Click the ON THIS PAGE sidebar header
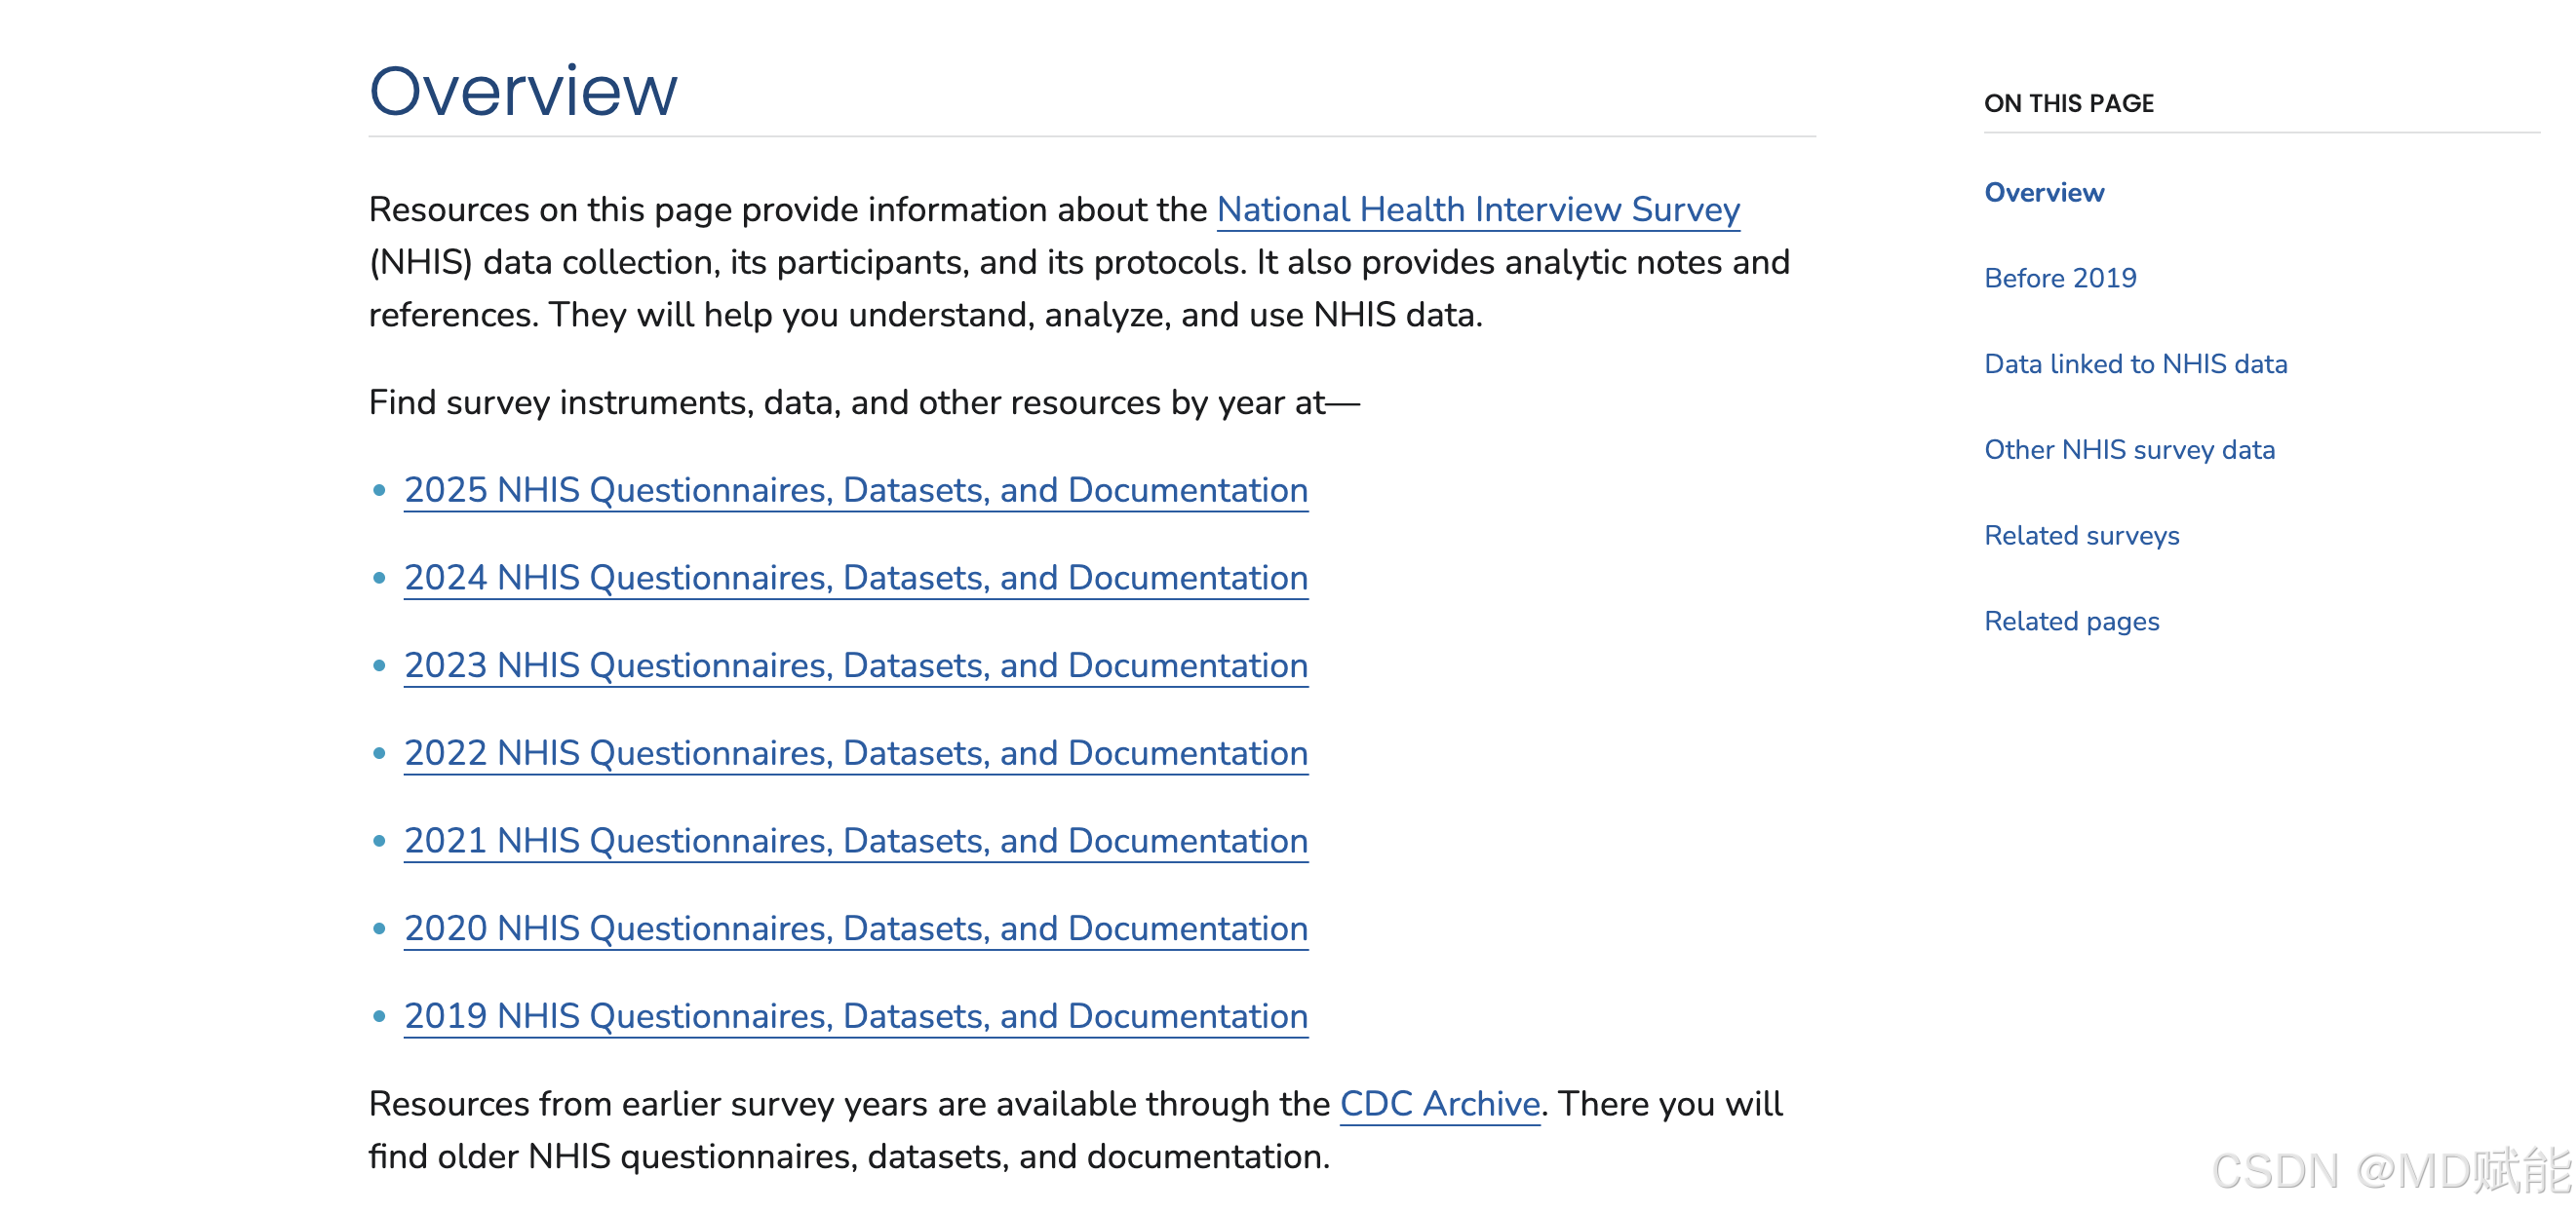Viewport: 2576px width, 1212px height. [x=2068, y=104]
